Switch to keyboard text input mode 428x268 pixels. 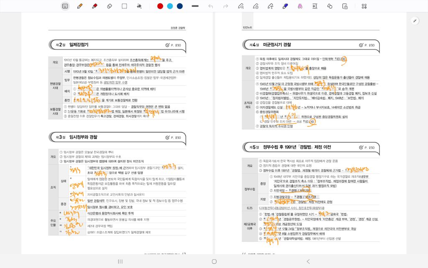65,6
